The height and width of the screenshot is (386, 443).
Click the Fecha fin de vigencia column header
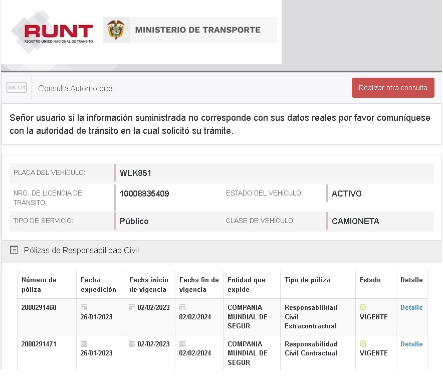[x=199, y=285]
